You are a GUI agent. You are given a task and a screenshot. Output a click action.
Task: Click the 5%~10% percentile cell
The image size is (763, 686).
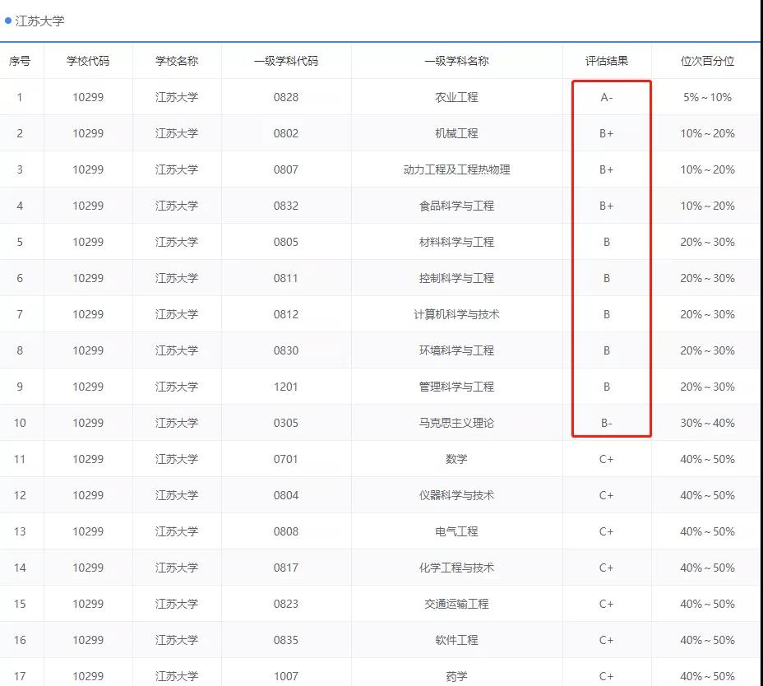pos(707,96)
